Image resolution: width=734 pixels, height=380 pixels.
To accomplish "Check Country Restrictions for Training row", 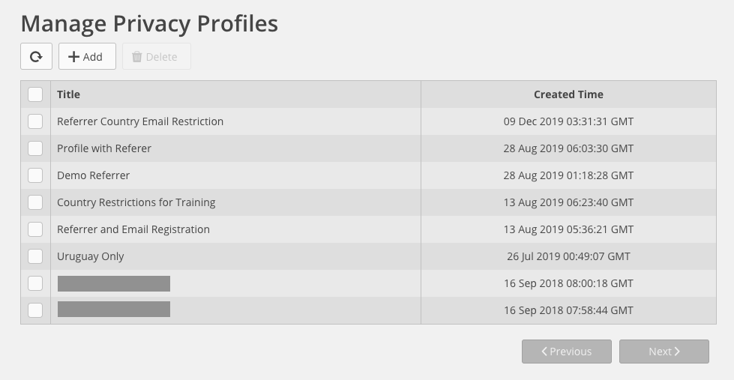I will tap(35, 202).
